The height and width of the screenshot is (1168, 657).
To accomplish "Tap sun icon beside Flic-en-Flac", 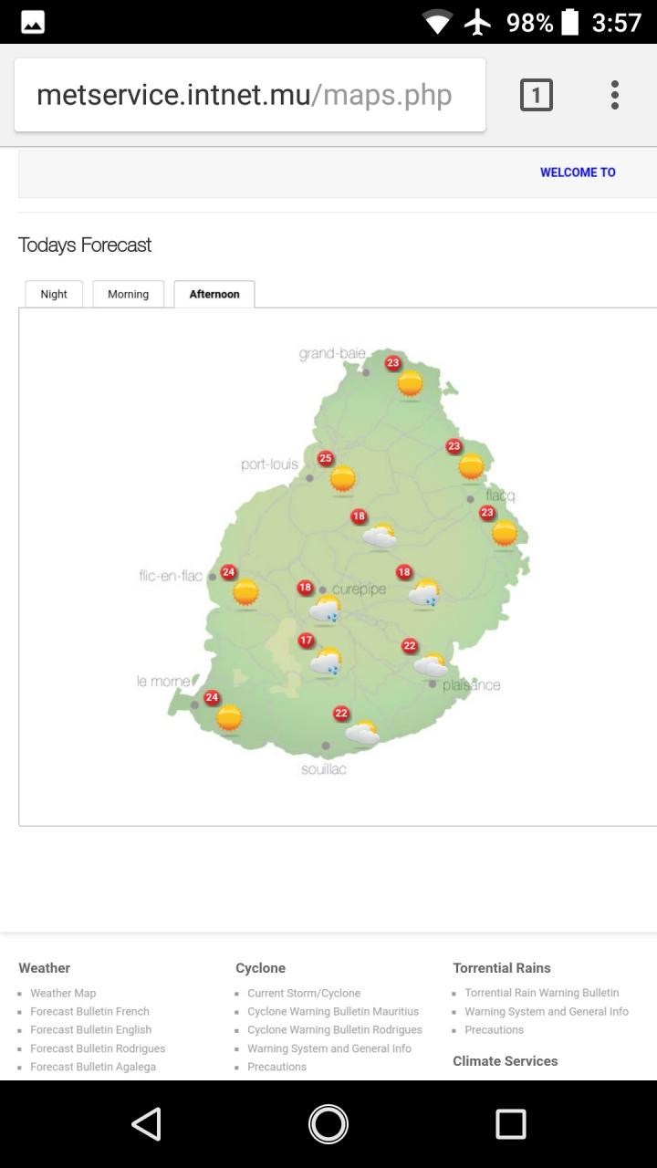I will (245, 592).
